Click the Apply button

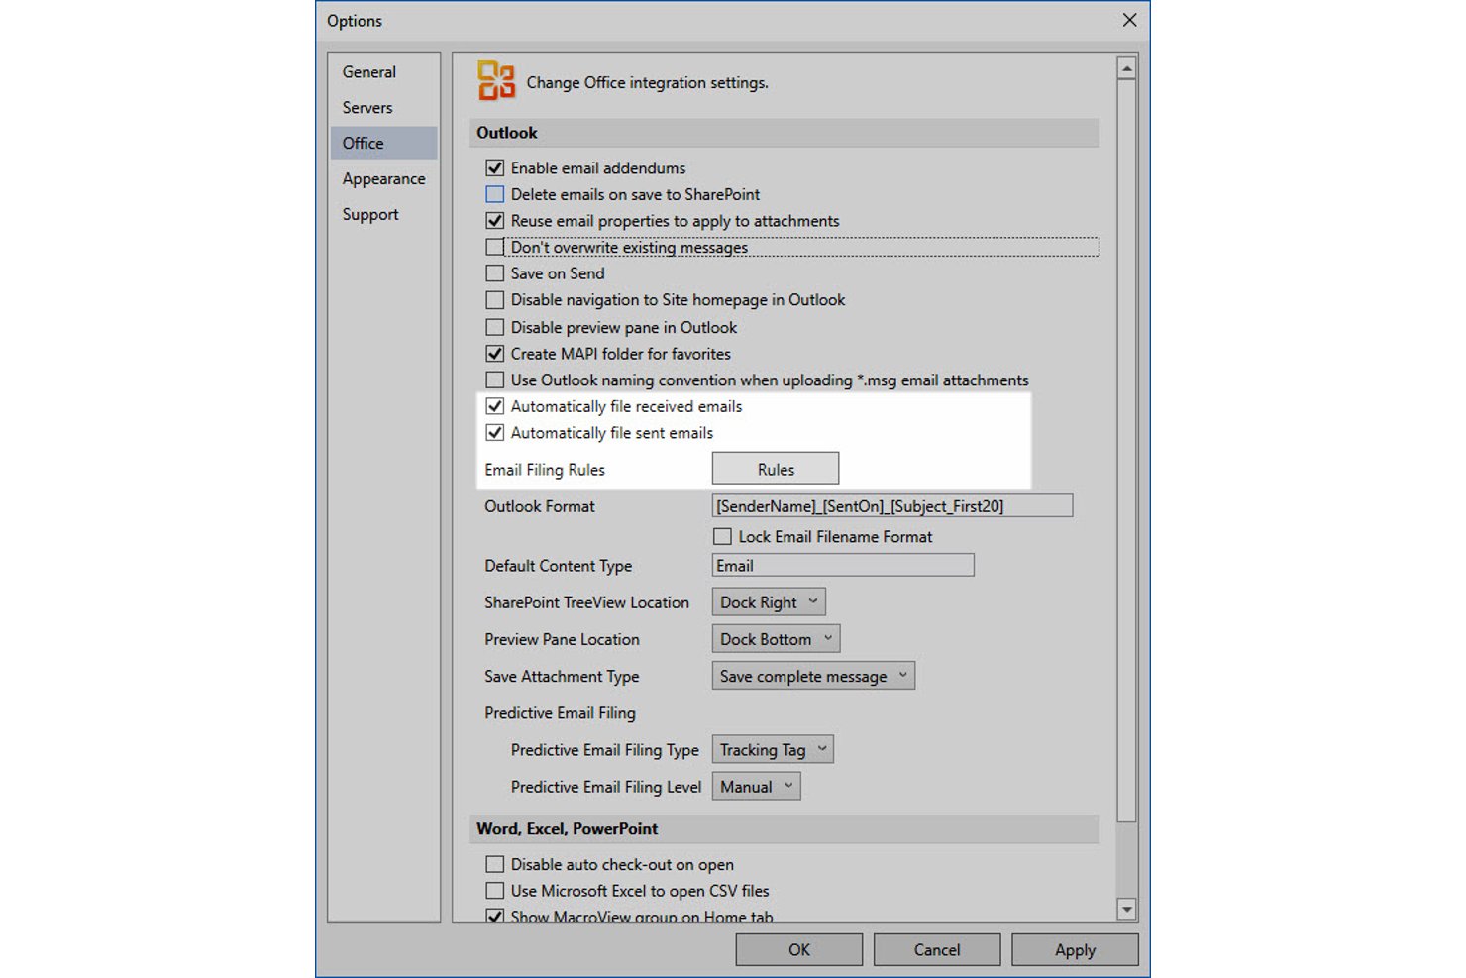point(1075,950)
